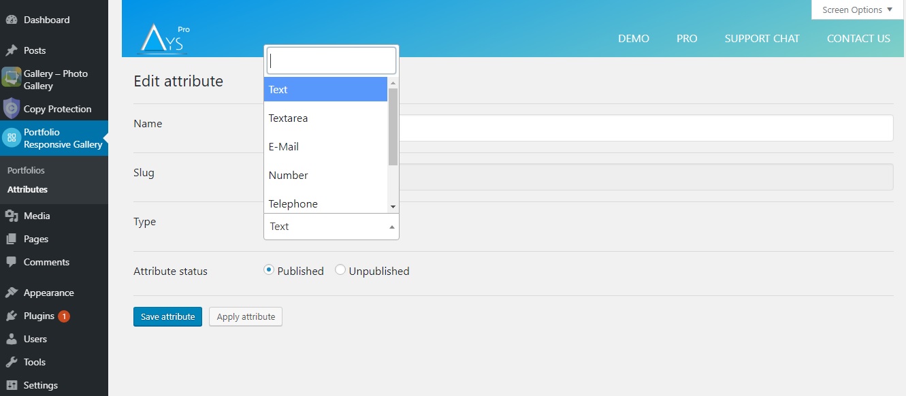This screenshot has width=906, height=396.
Task: Click the Save attribute button
Action: 167,316
